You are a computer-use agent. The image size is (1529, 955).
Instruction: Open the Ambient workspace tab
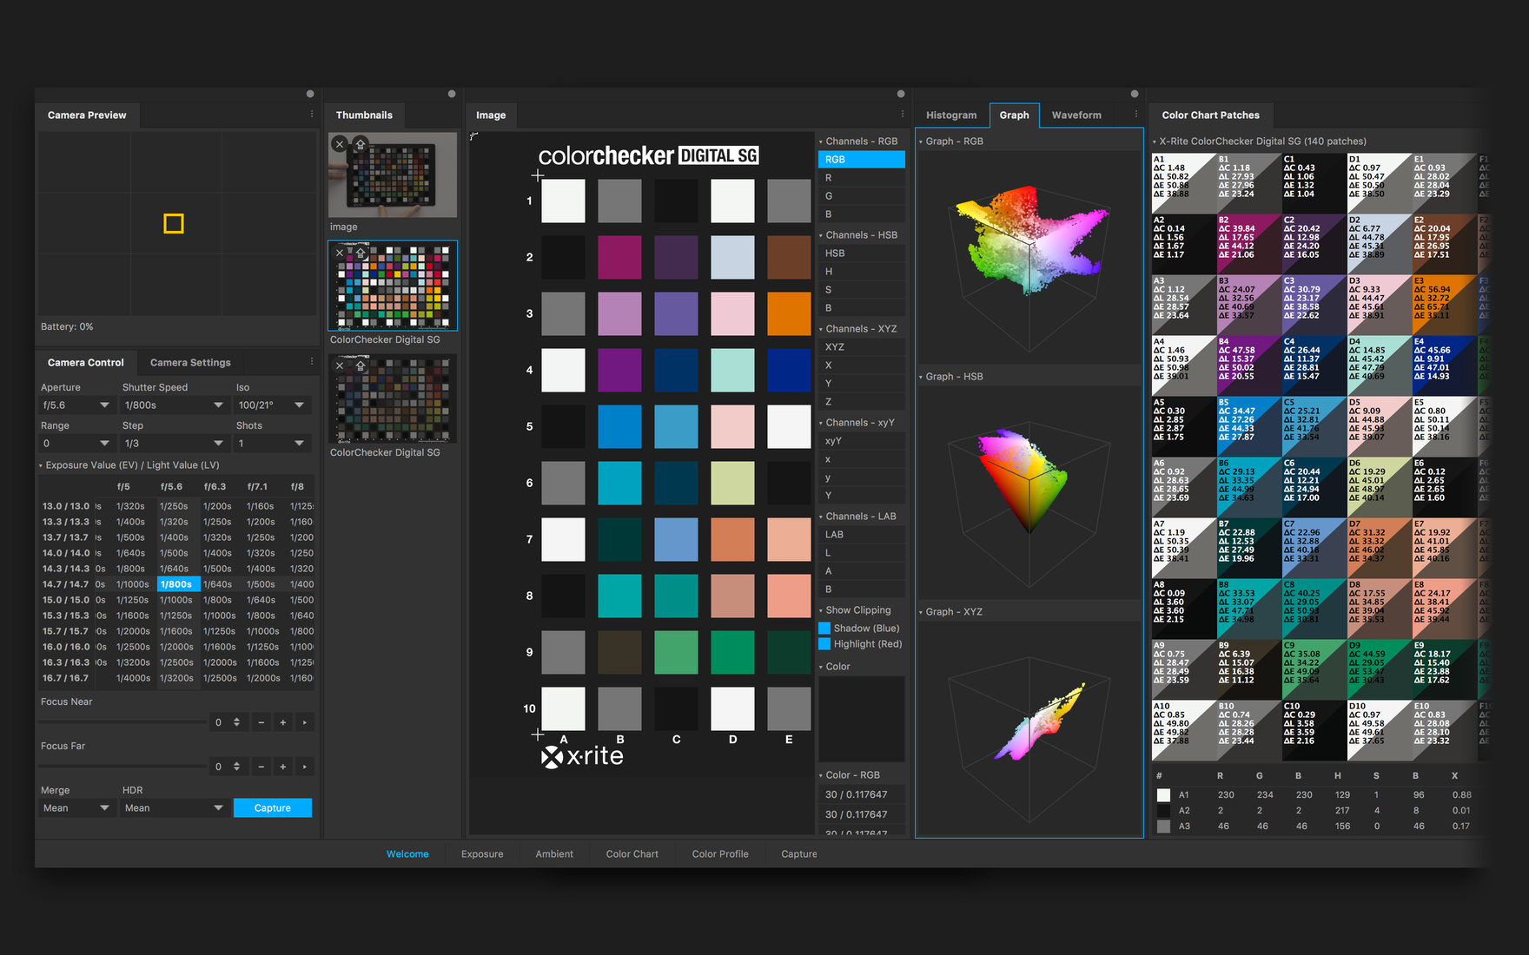554,854
